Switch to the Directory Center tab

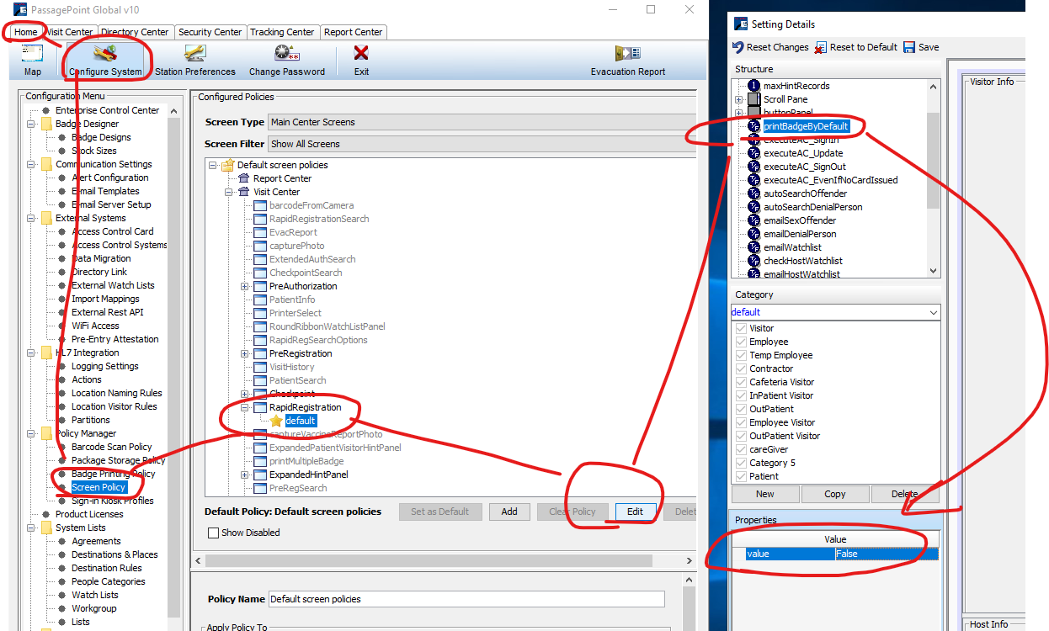tap(136, 32)
